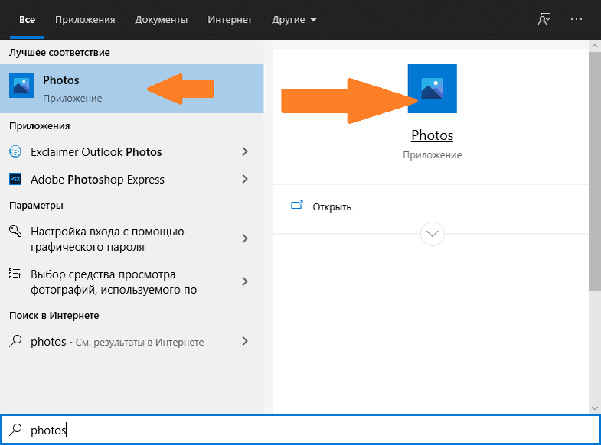
Task: Expand more actions with the round chevron
Action: pyautogui.click(x=433, y=234)
